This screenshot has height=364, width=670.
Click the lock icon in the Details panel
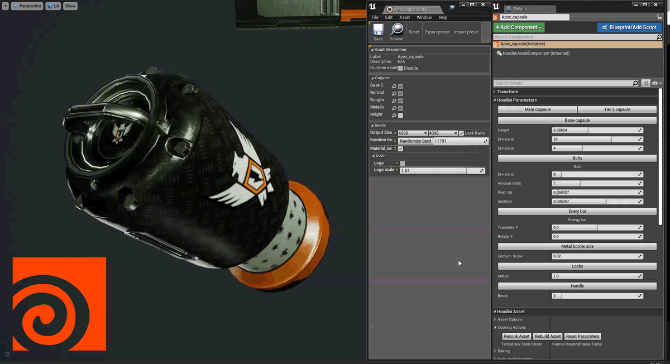point(659,17)
